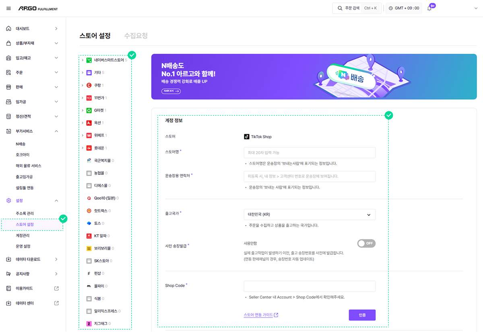Click the 입고/재고 warehouse icon
Image resolution: width=483 pixels, height=332 pixels.
coord(9,58)
